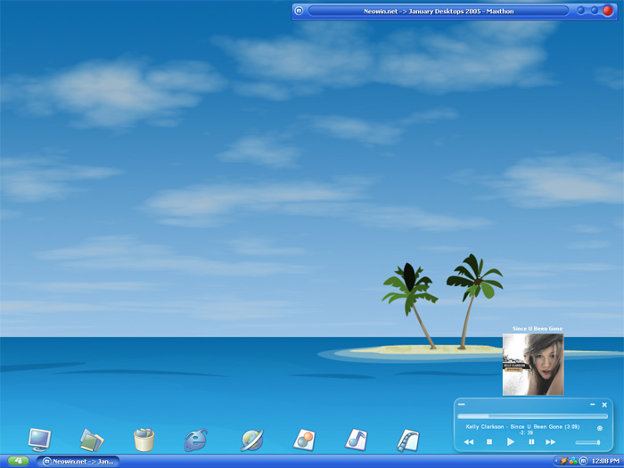The height and width of the screenshot is (468, 624).
Task: Open the Recycle Bin dock icon
Action: pos(144,439)
